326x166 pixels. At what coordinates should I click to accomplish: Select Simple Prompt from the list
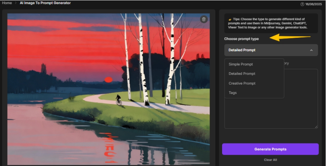click(241, 64)
